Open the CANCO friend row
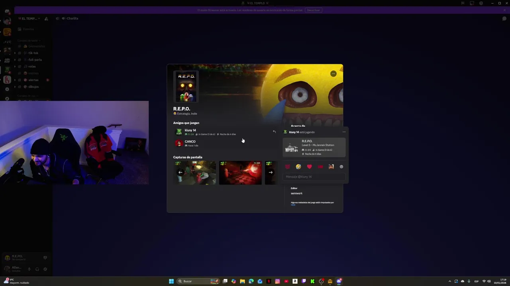The height and width of the screenshot is (286, 510). coord(226,143)
